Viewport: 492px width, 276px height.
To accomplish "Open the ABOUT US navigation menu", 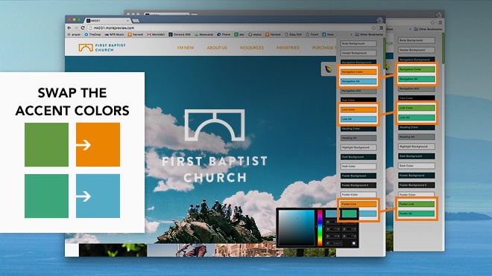I will 217,48.
